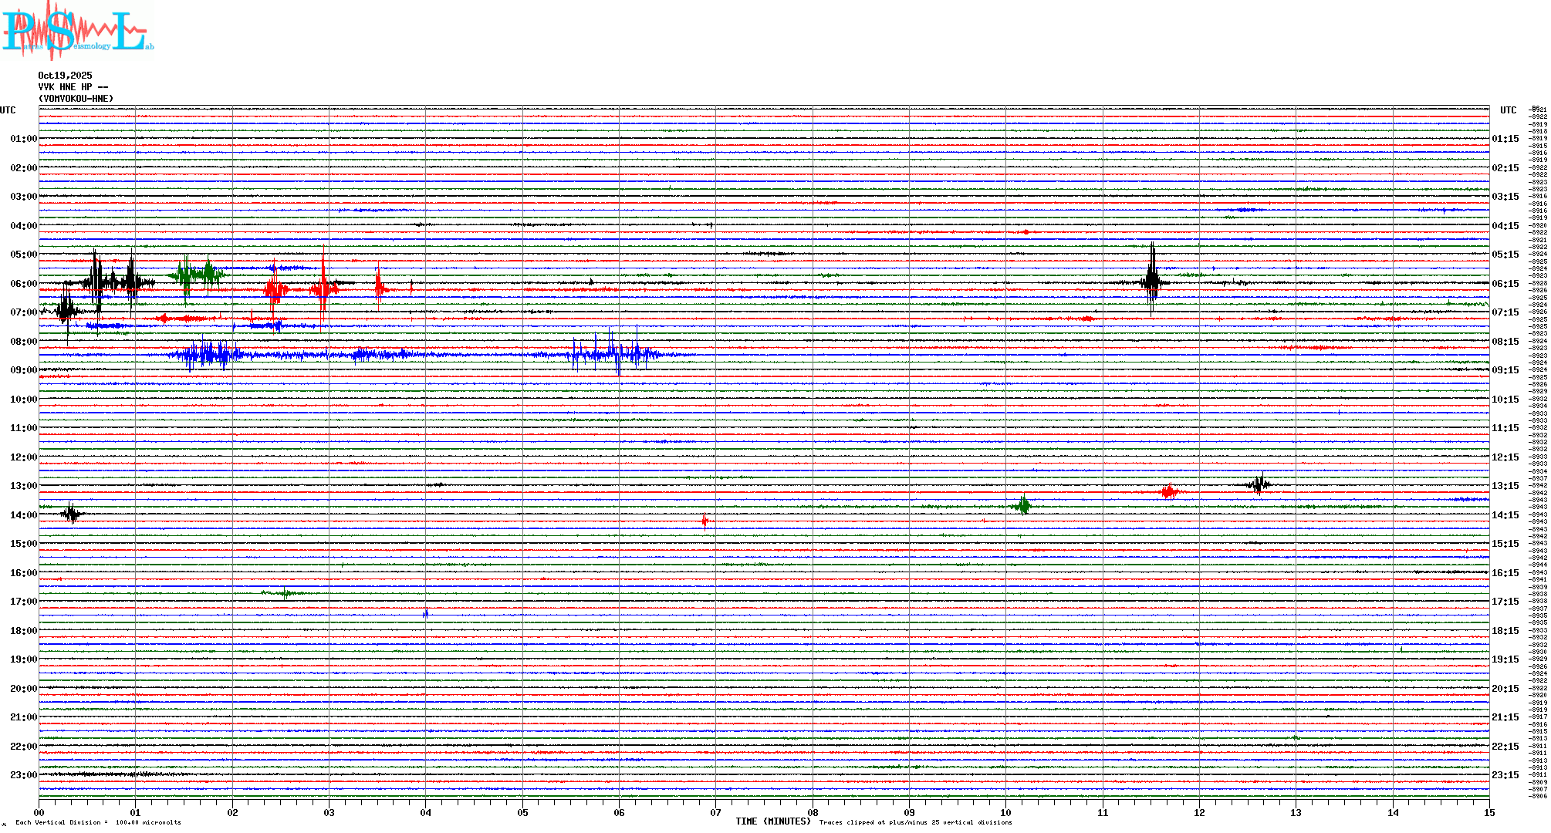Click the red seismic event after minute 11 at 13:15
Screen dimensions: 1551x833
(x=1169, y=492)
